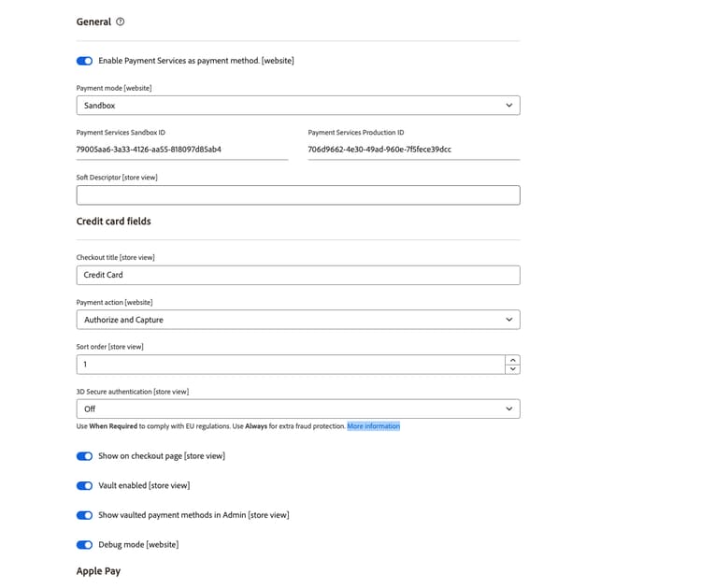Toggle Show on checkout page switch

pyautogui.click(x=85, y=456)
